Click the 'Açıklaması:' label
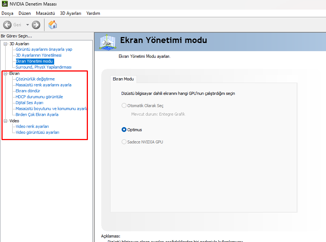Image resolution: width=326 pixels, height=242 pixels. pos(111,236)
